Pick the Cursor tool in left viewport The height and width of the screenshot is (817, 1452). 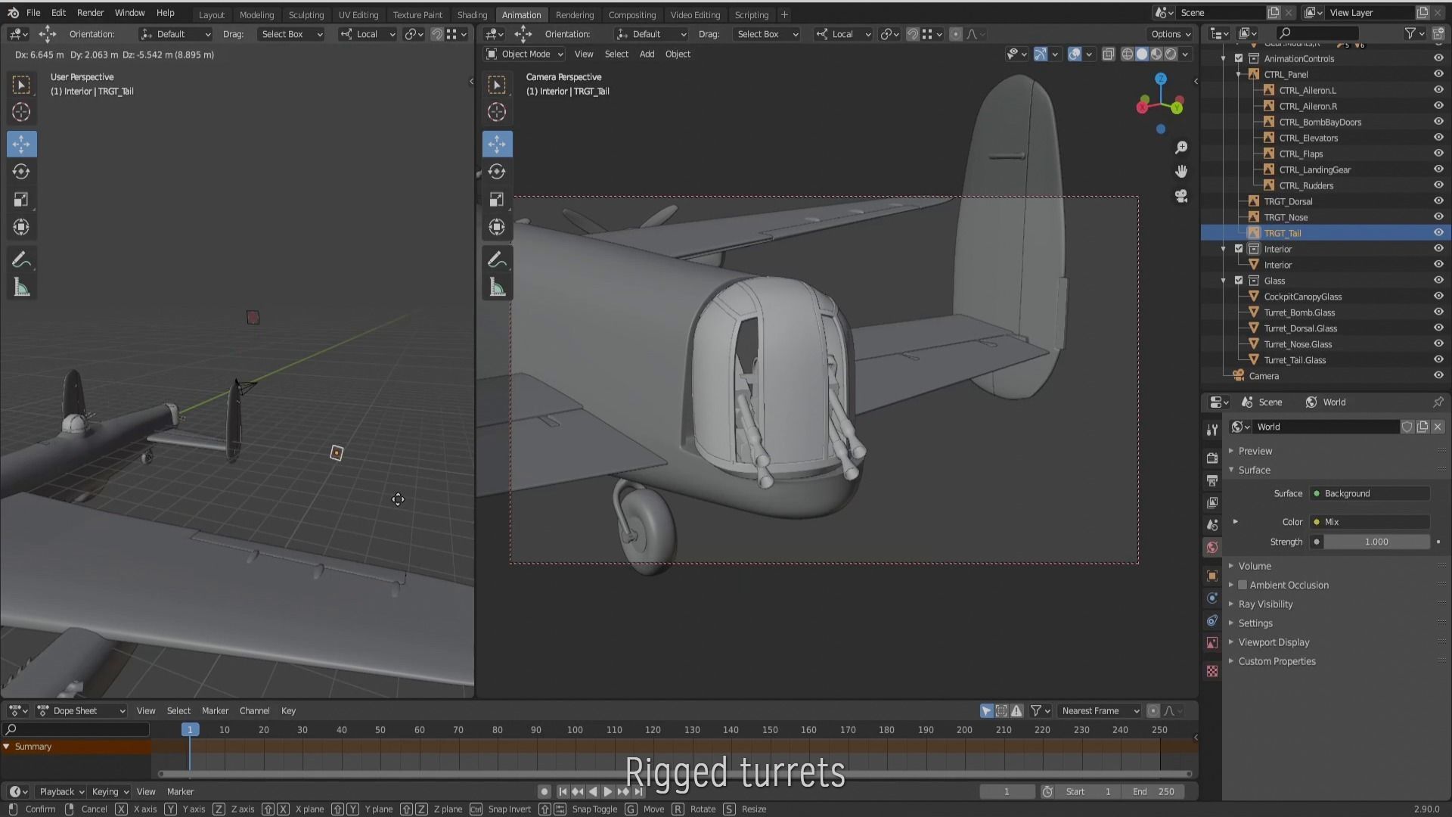21,113
